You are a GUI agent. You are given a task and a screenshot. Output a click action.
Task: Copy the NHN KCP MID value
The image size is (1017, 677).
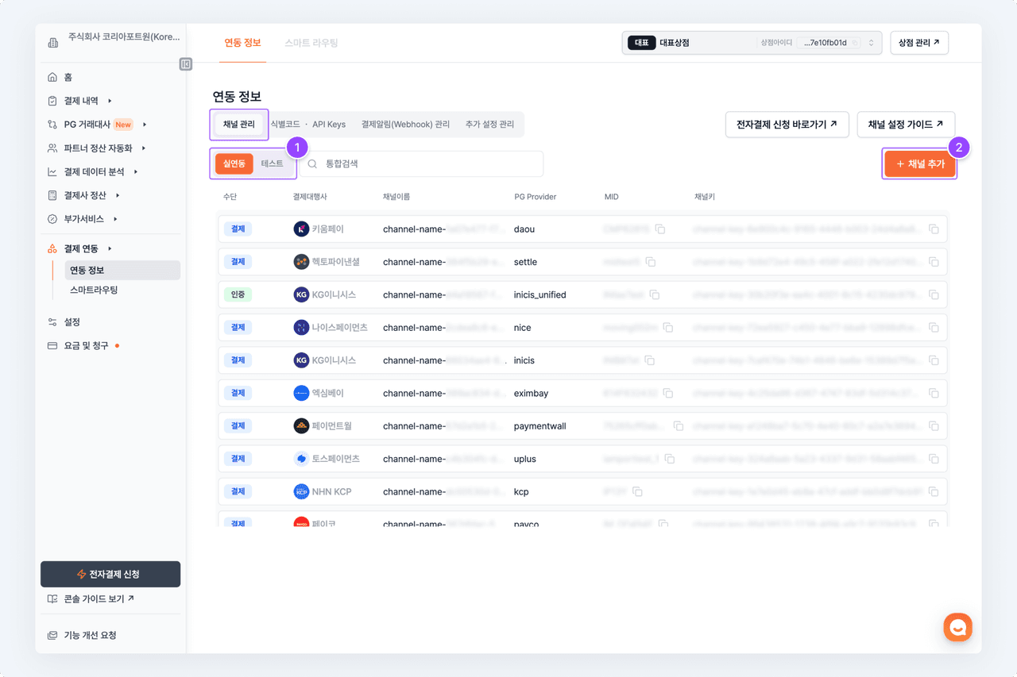637,492
